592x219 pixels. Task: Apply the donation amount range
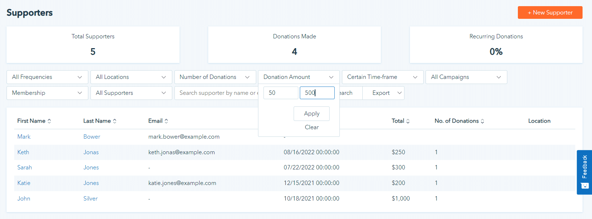click(x=311, y=114)
